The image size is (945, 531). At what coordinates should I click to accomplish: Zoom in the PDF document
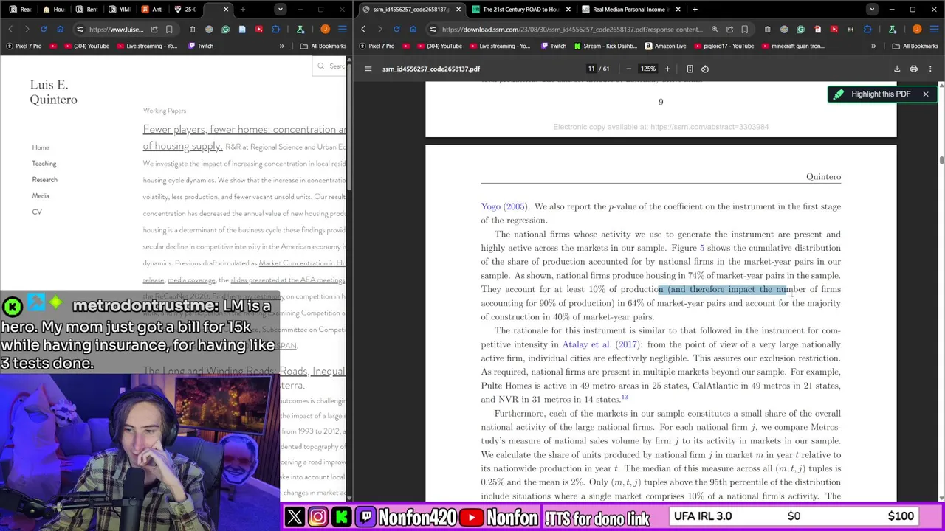tap(667, 69)
